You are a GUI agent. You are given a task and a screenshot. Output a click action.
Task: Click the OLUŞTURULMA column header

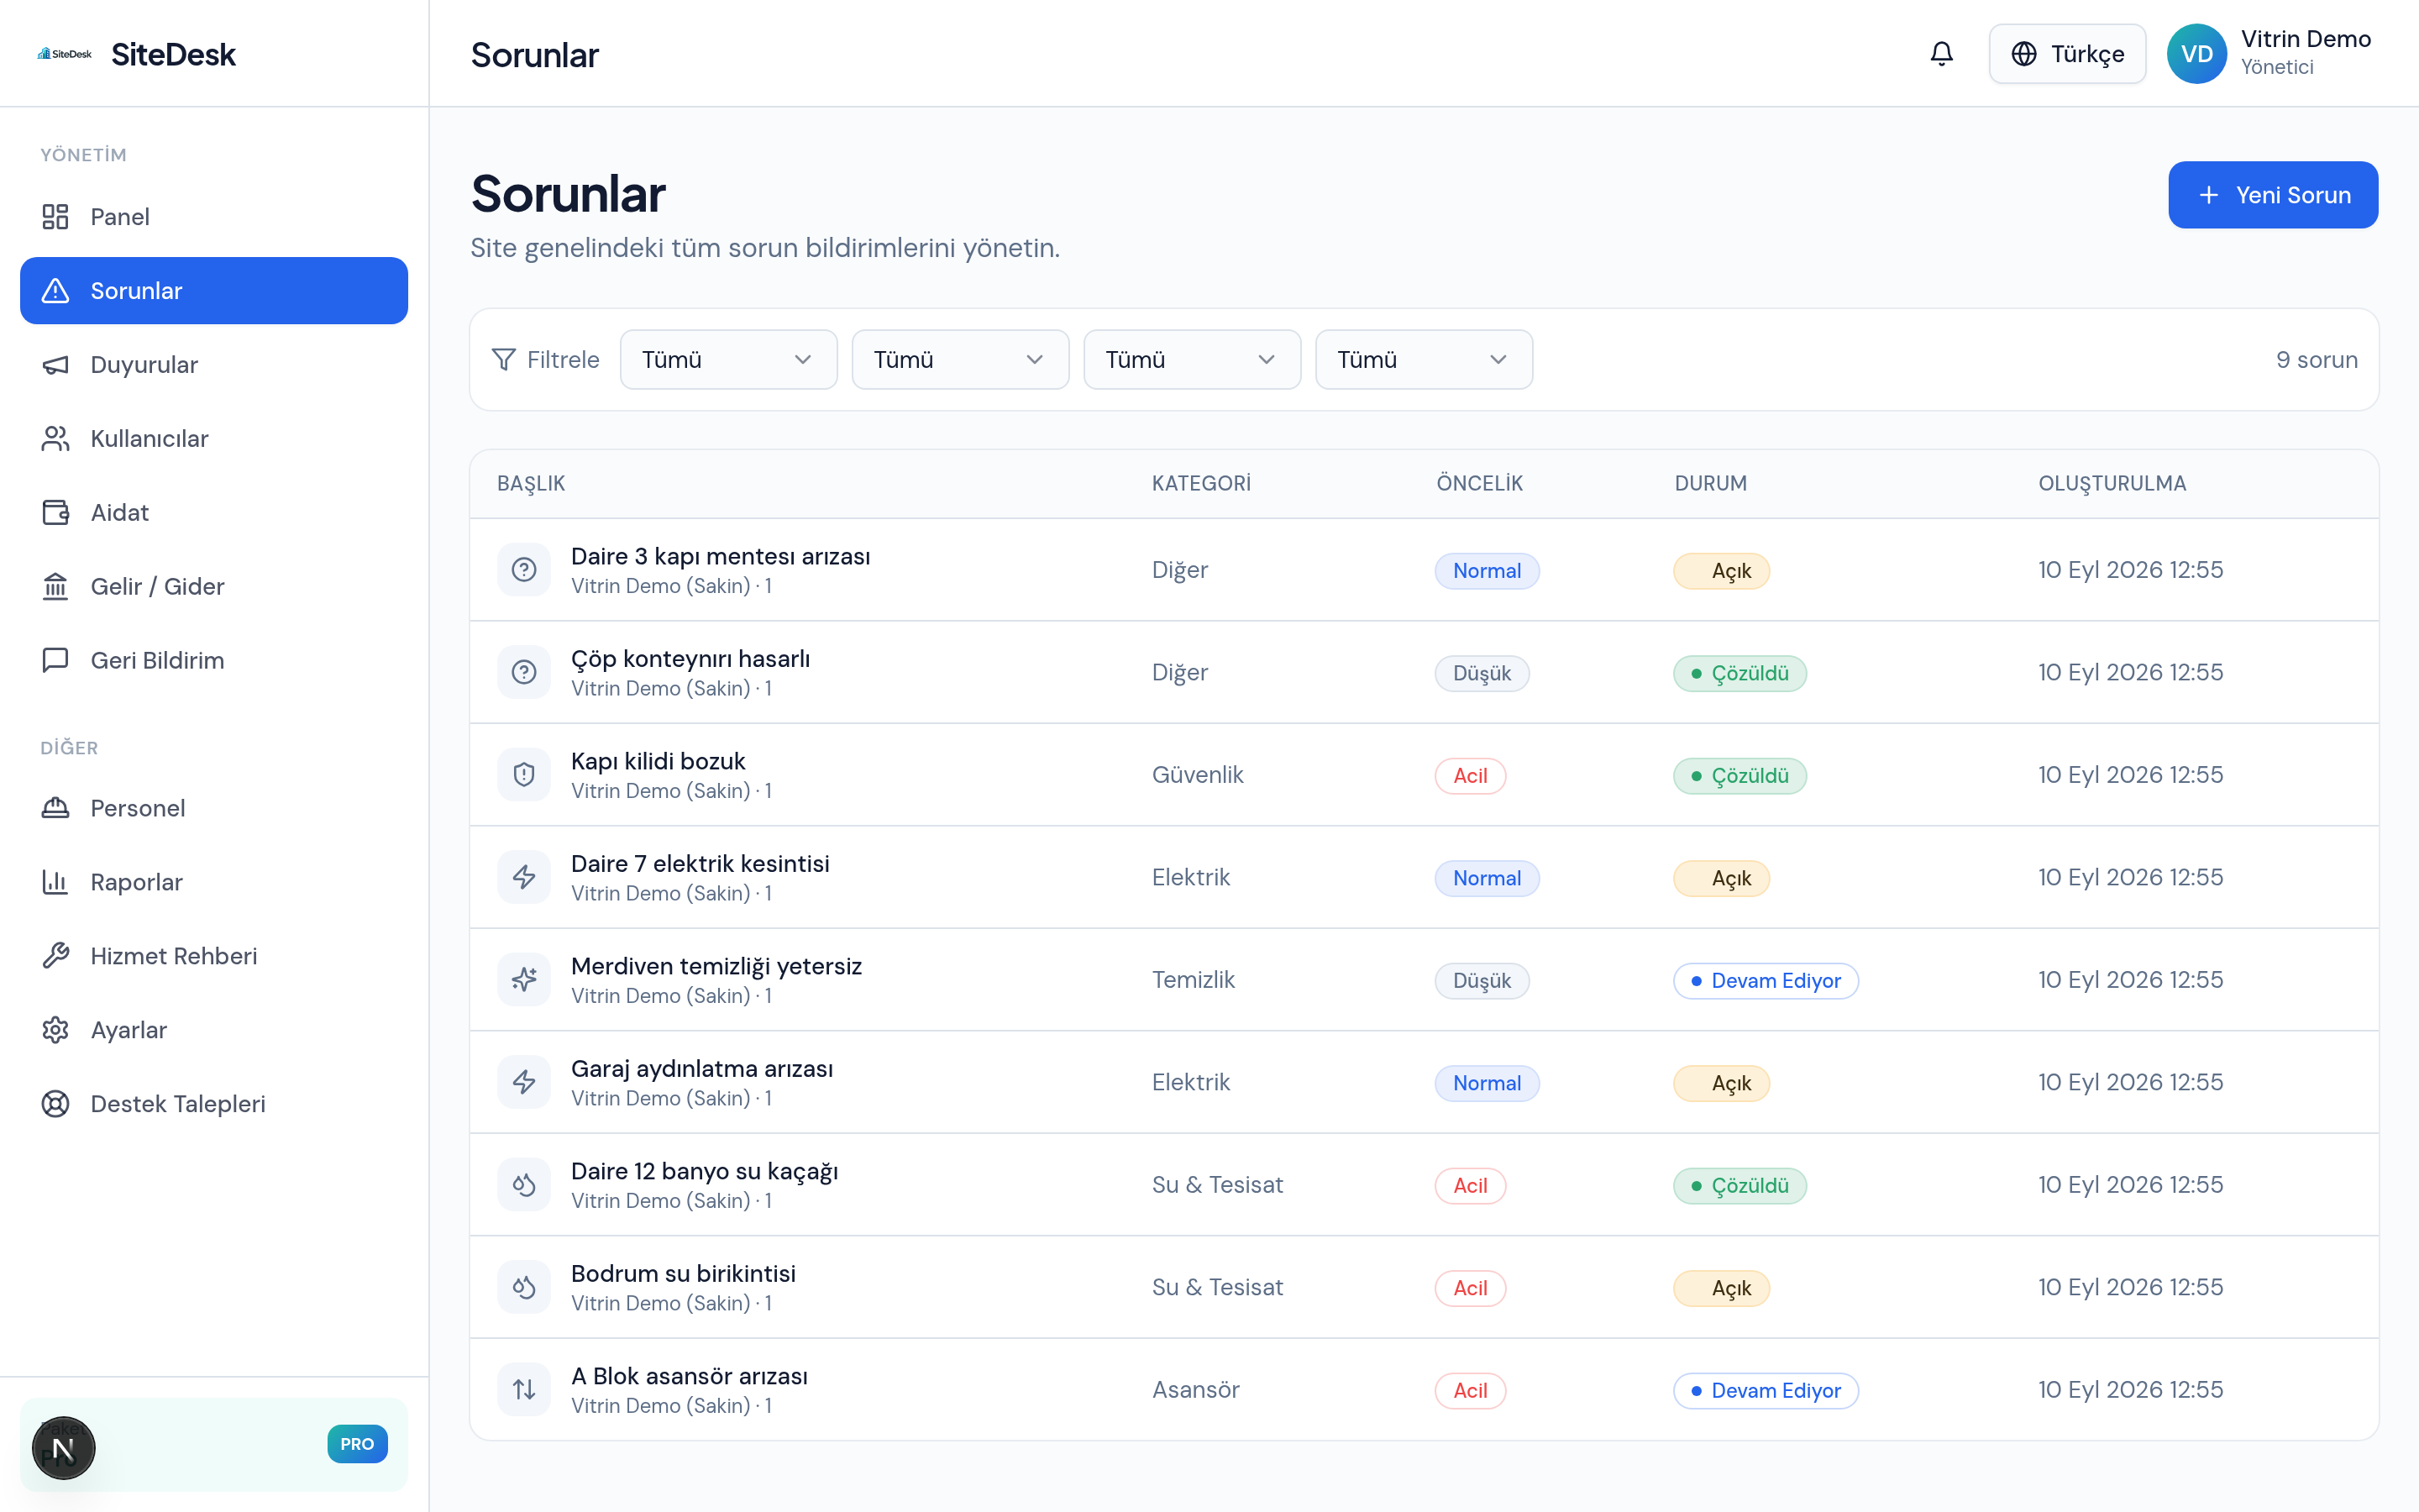(2112, 484)
